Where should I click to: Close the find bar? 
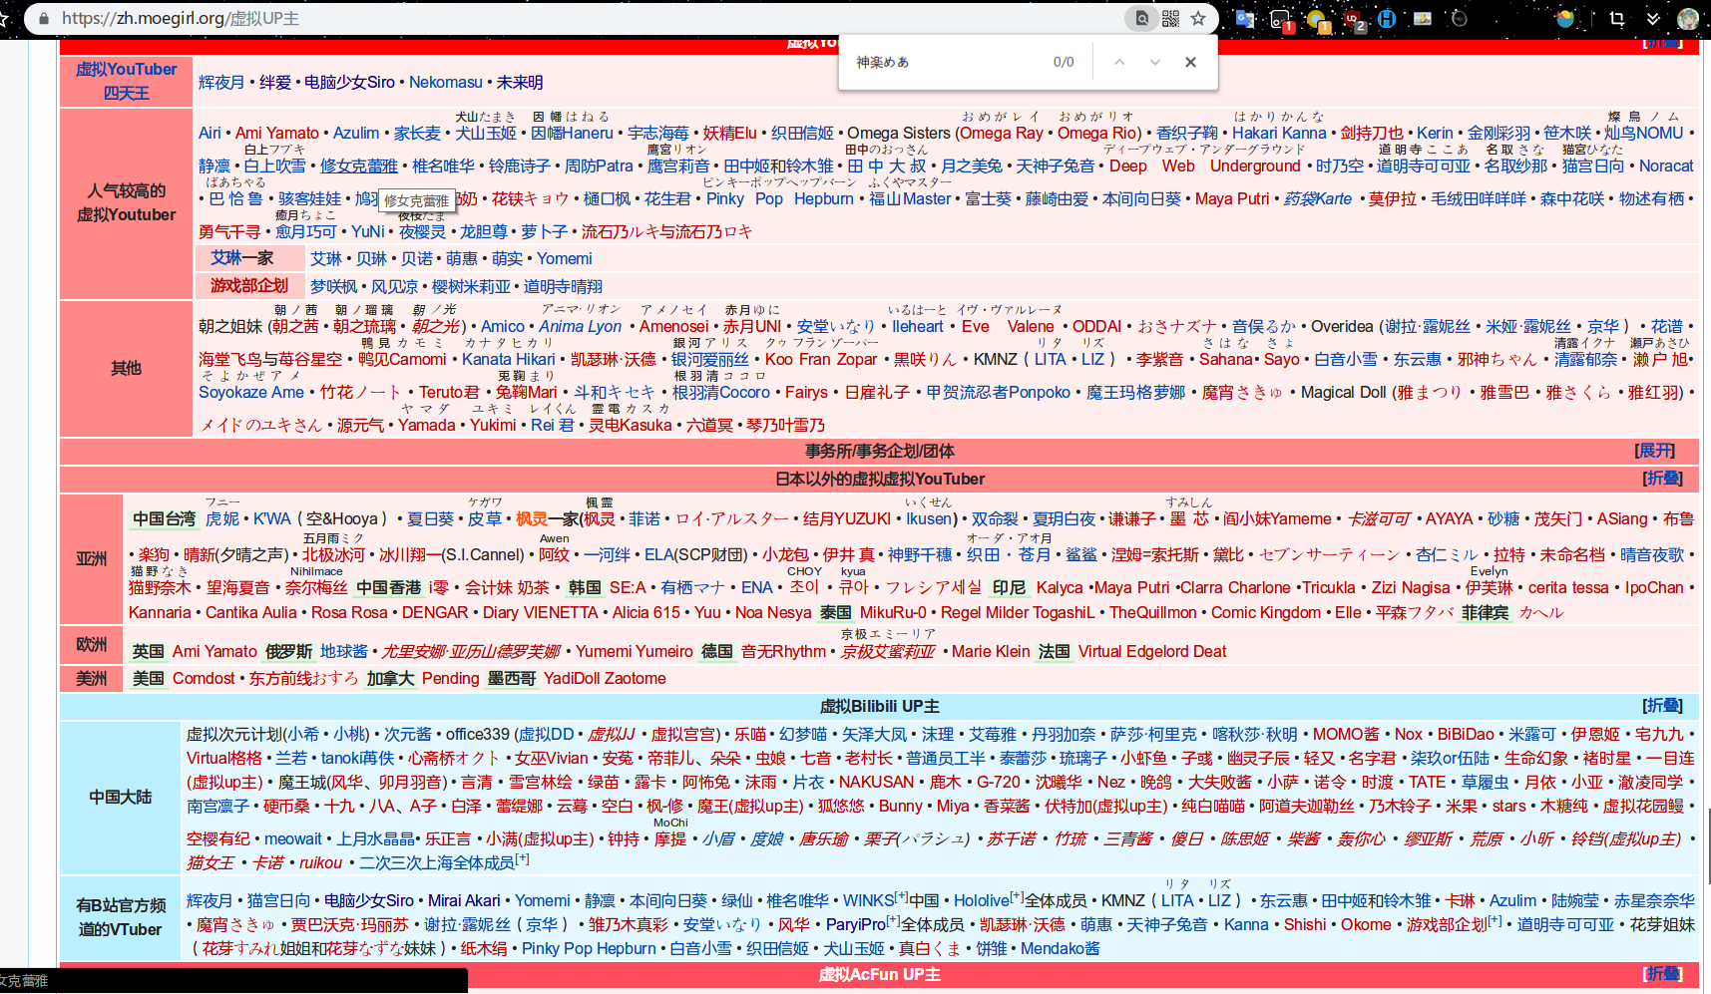pyautogui.click(x=1190, y=62)
